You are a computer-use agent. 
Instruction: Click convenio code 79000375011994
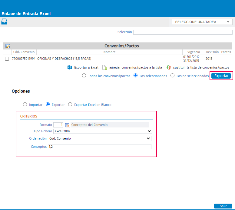click(24, 59)
